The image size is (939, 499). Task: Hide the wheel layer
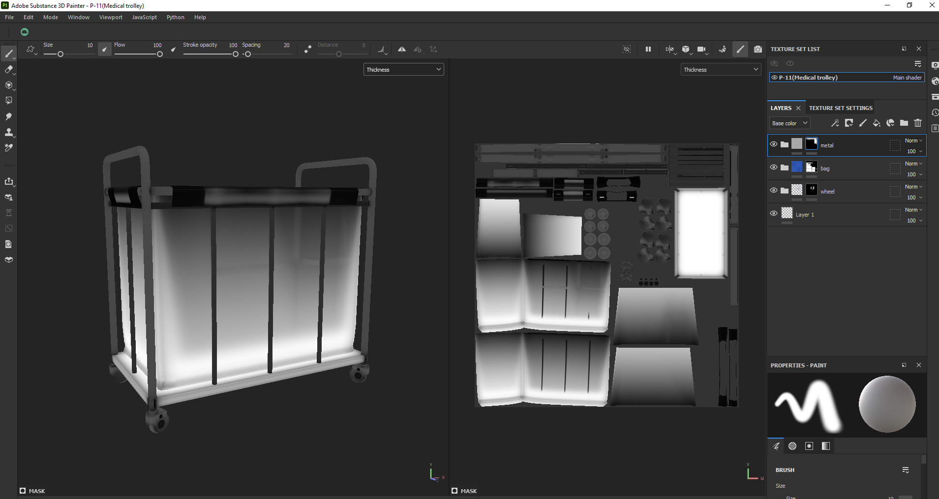(774, 191)
